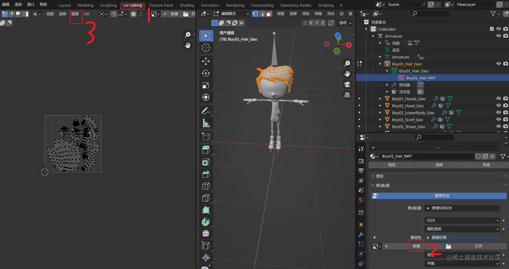This screenshot has width=509, height=269.
Task: Open the GGX distribution dropdown
Action: coord(462,221)
